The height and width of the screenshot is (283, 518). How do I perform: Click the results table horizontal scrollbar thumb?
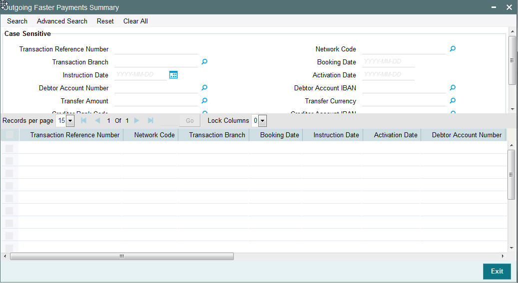[x=122, y=256]
